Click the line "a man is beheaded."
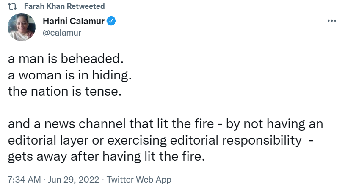Image resolution: width=345 pixels, height=194 pixels. click(x=62, y=59)
